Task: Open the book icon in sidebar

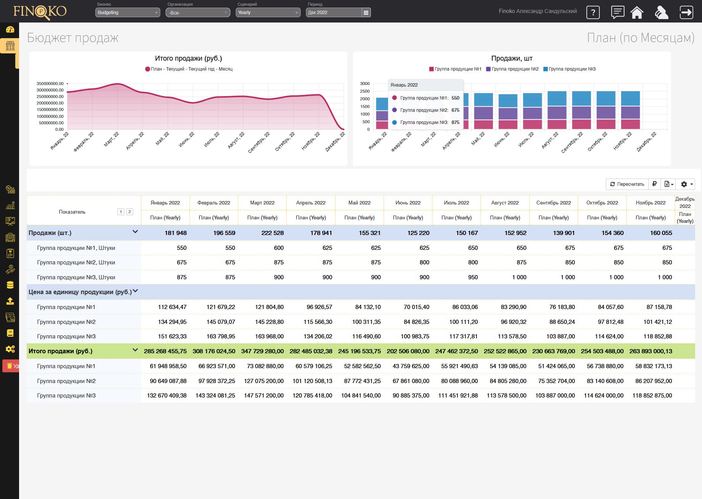Action: click(10, 333)
